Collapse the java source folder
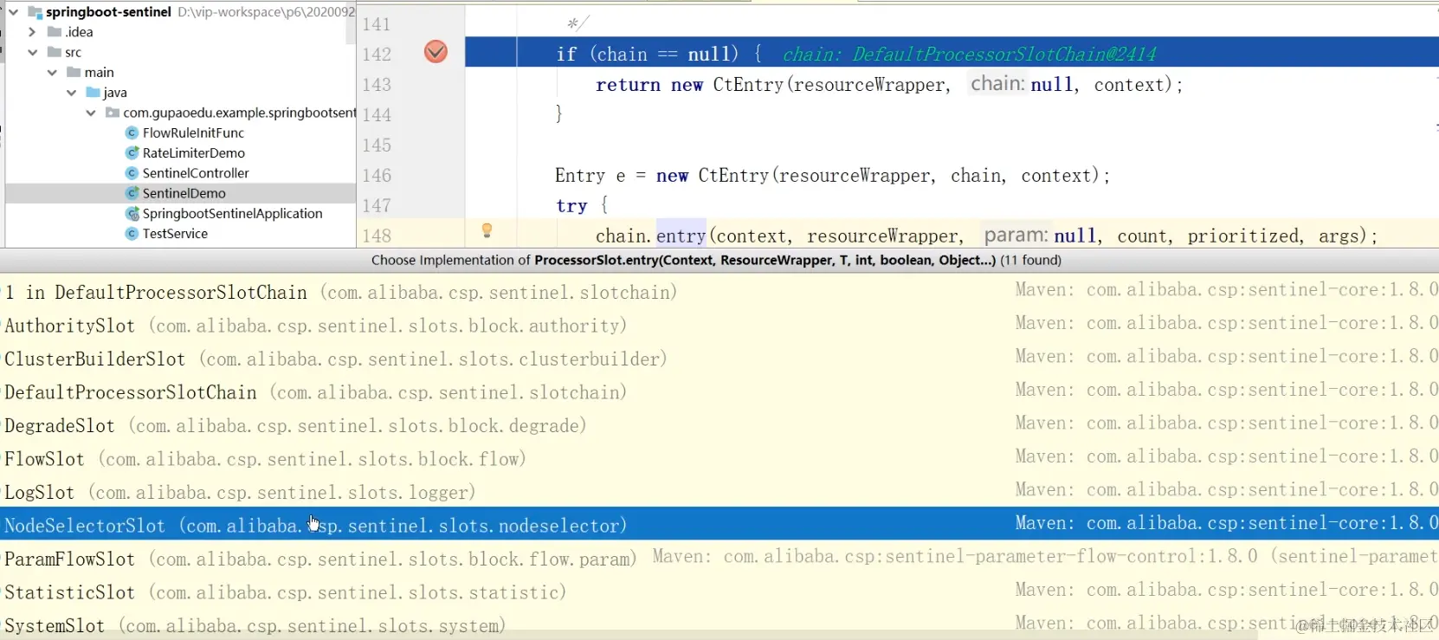The width and height of the screenshot is (1439, 640). [71, 93]
